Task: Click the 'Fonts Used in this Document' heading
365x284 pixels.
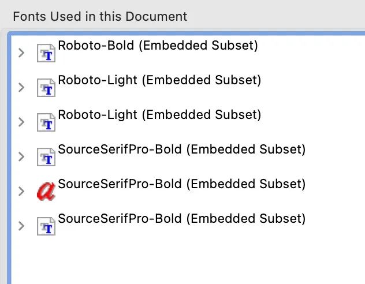Action: coord(100,16)
